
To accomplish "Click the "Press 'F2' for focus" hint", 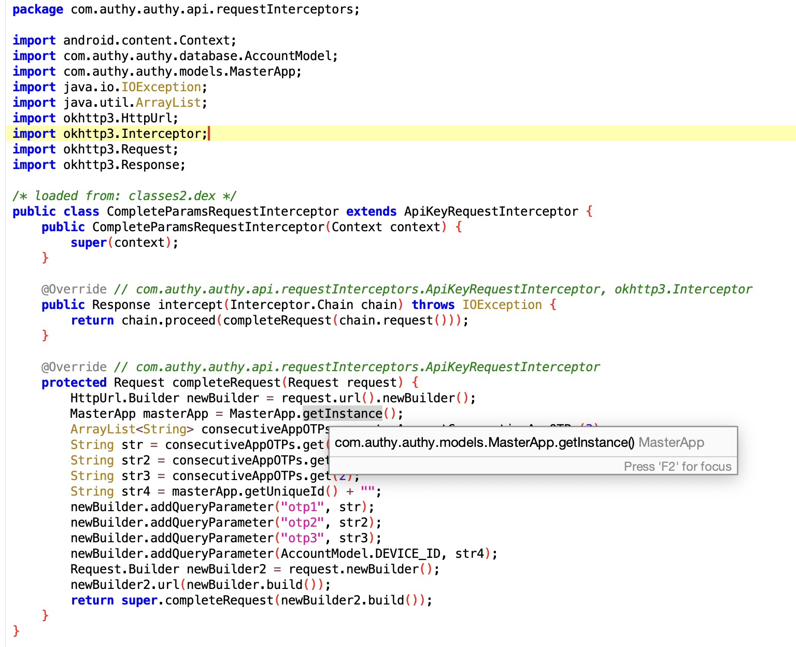I will (678, 466).
